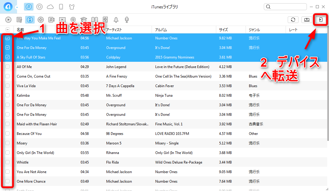This screenshot has height=191, width=329.
Task: Open the Voice Memos microphone icon
Action: pos(127,20)
